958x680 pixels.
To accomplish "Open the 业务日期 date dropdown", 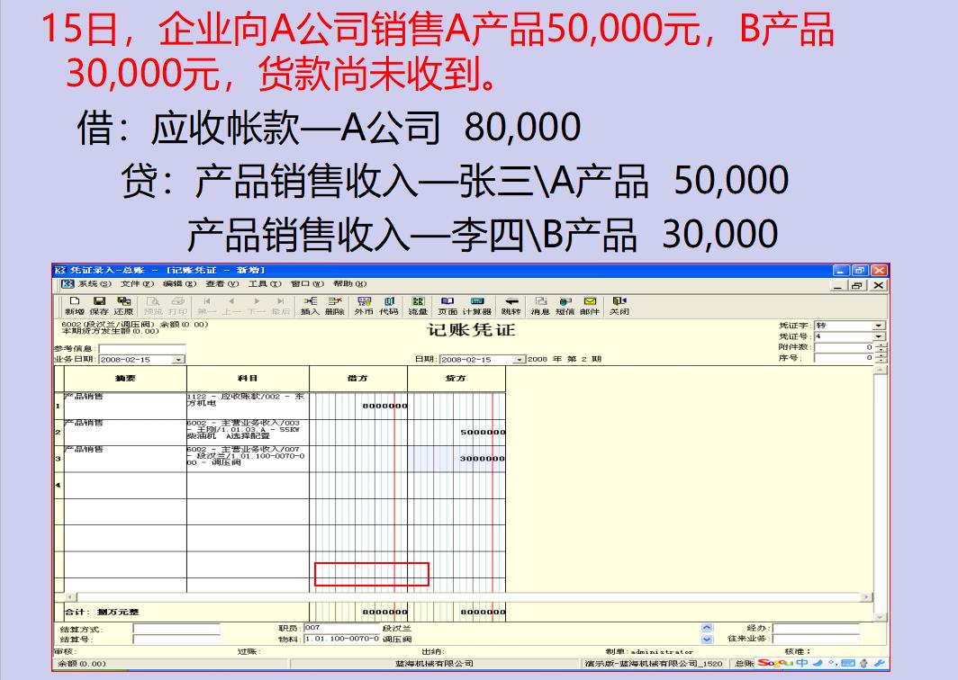I will [178, 358].
